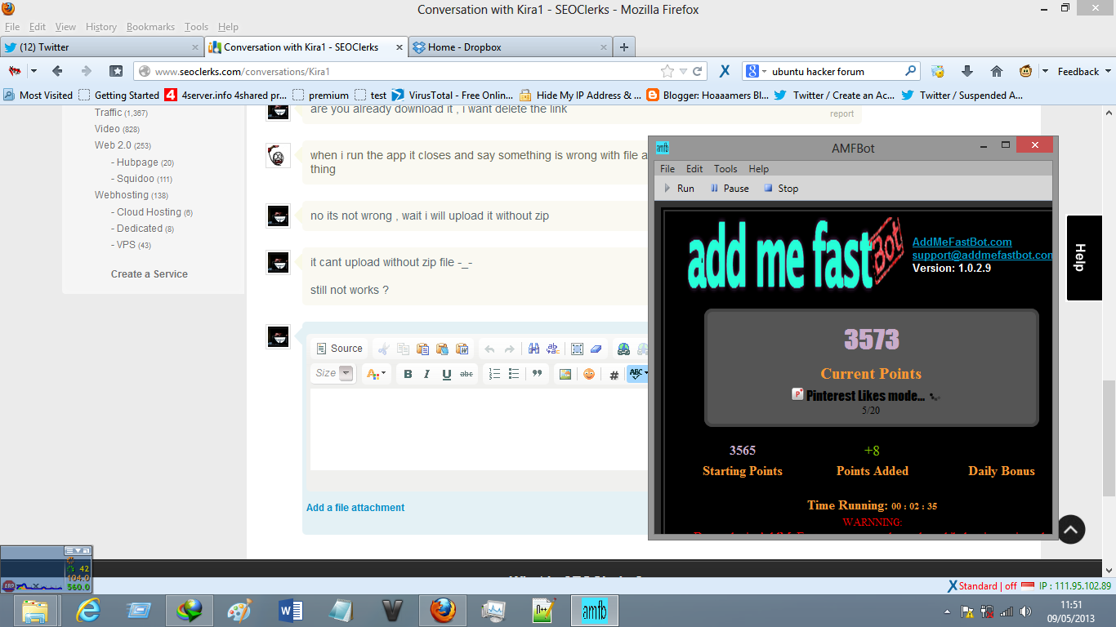Click the Block Quote icon
Viewport: 1116px width, 627px height.
pos(537,374)
